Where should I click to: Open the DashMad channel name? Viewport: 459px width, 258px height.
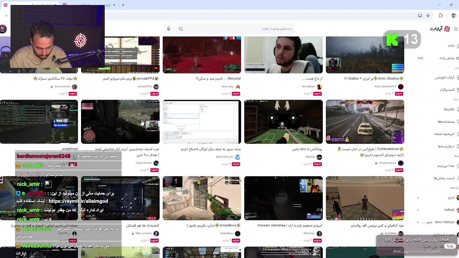pos(390,233)
